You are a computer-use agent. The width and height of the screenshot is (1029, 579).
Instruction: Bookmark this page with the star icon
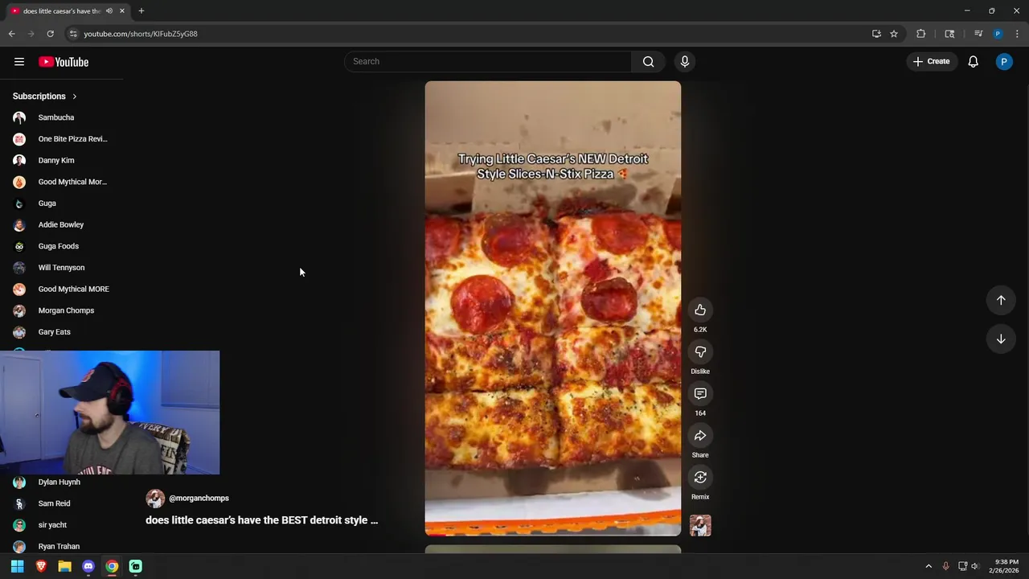894,34
